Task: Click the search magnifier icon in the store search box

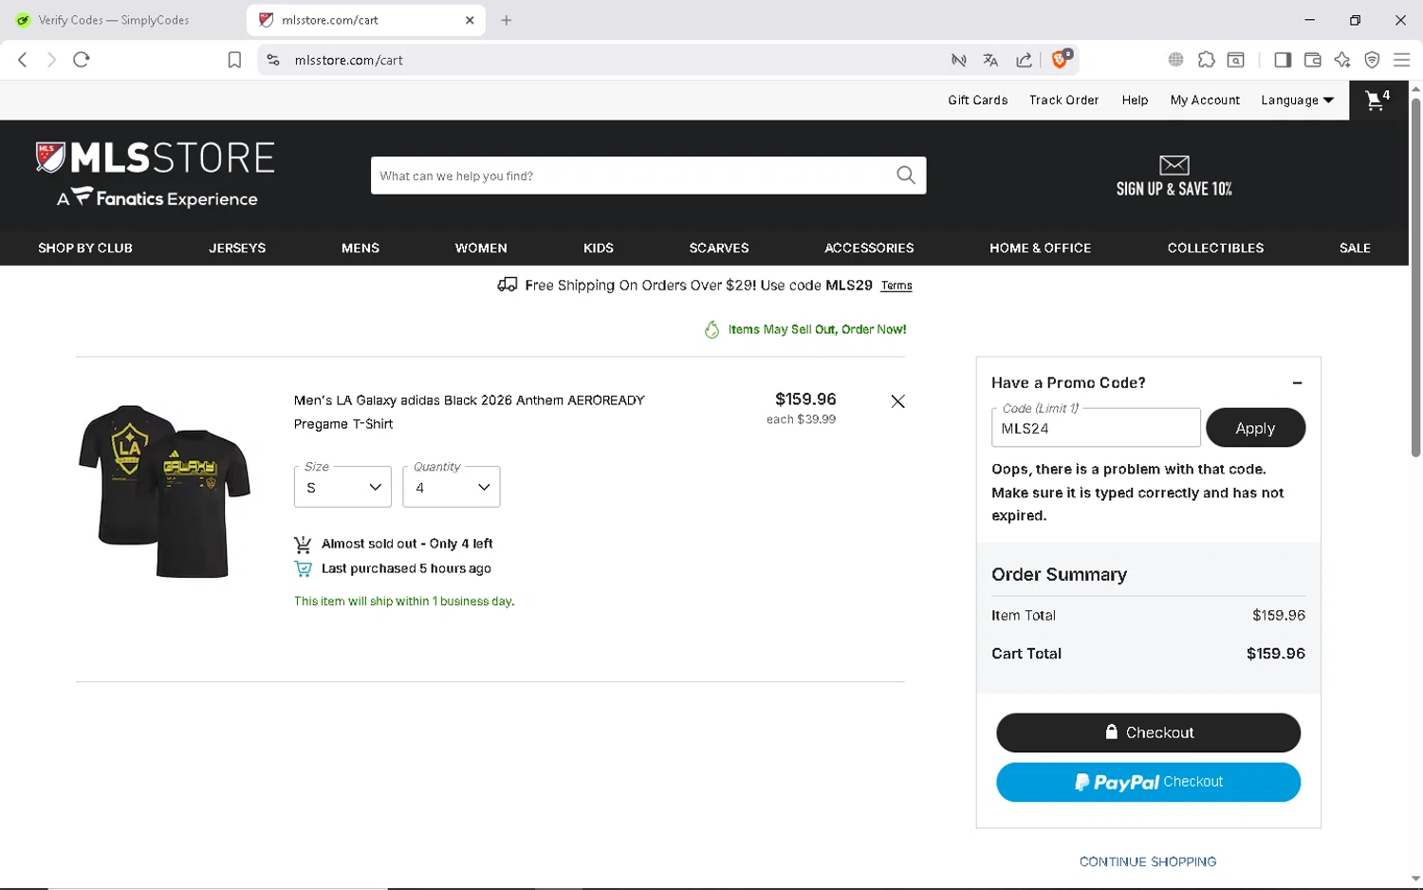Action: pyautogui.click(x=906, y=176)
